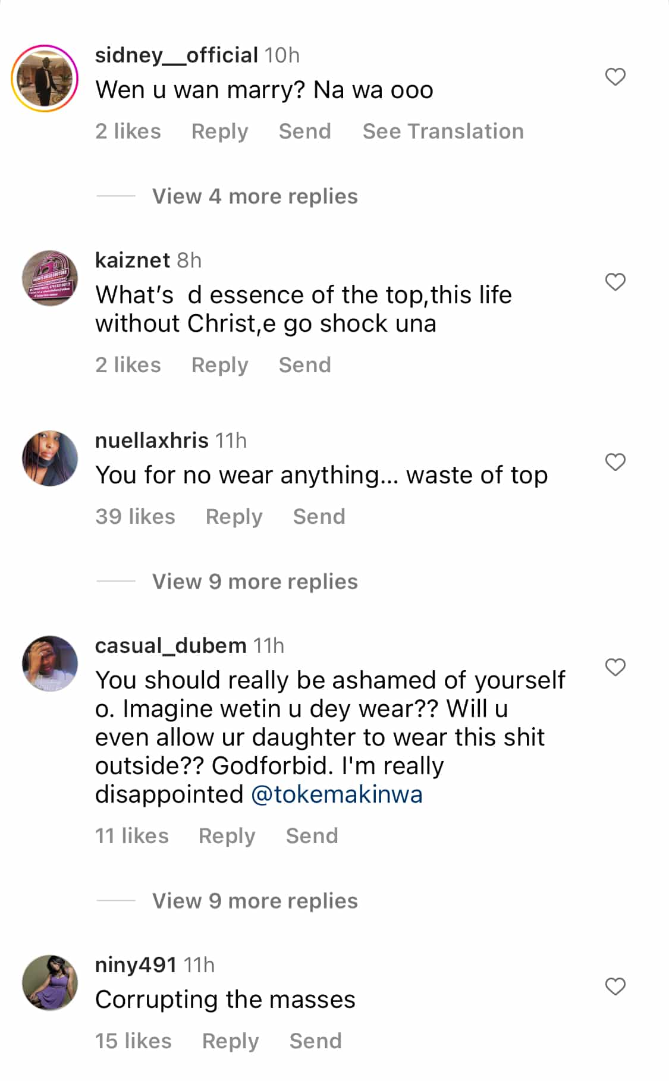Tap See Translation on sidney__official's comment
This screenshot has height=1081, width=669.
443,131
